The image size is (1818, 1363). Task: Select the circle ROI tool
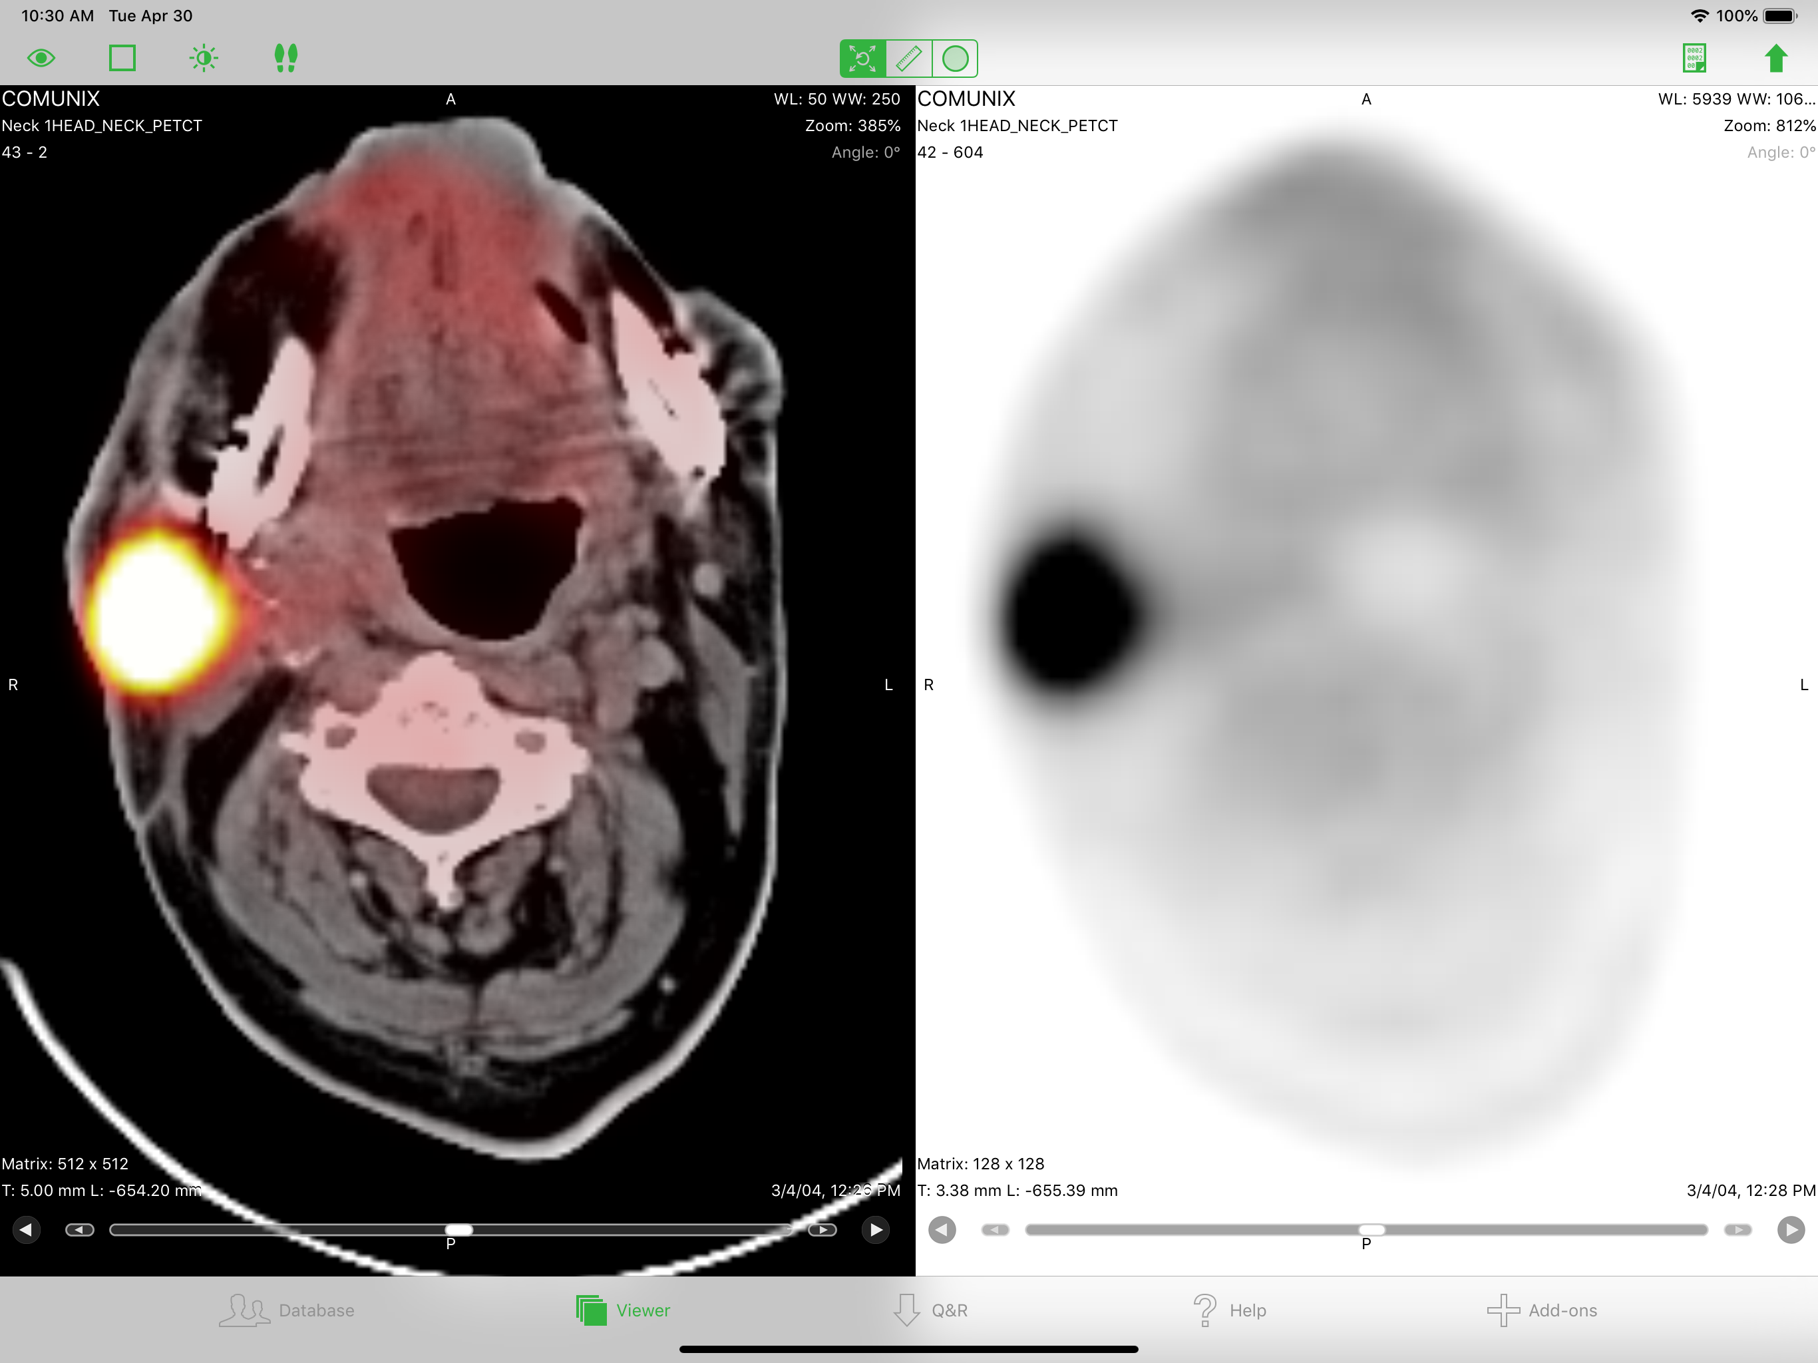955,59
